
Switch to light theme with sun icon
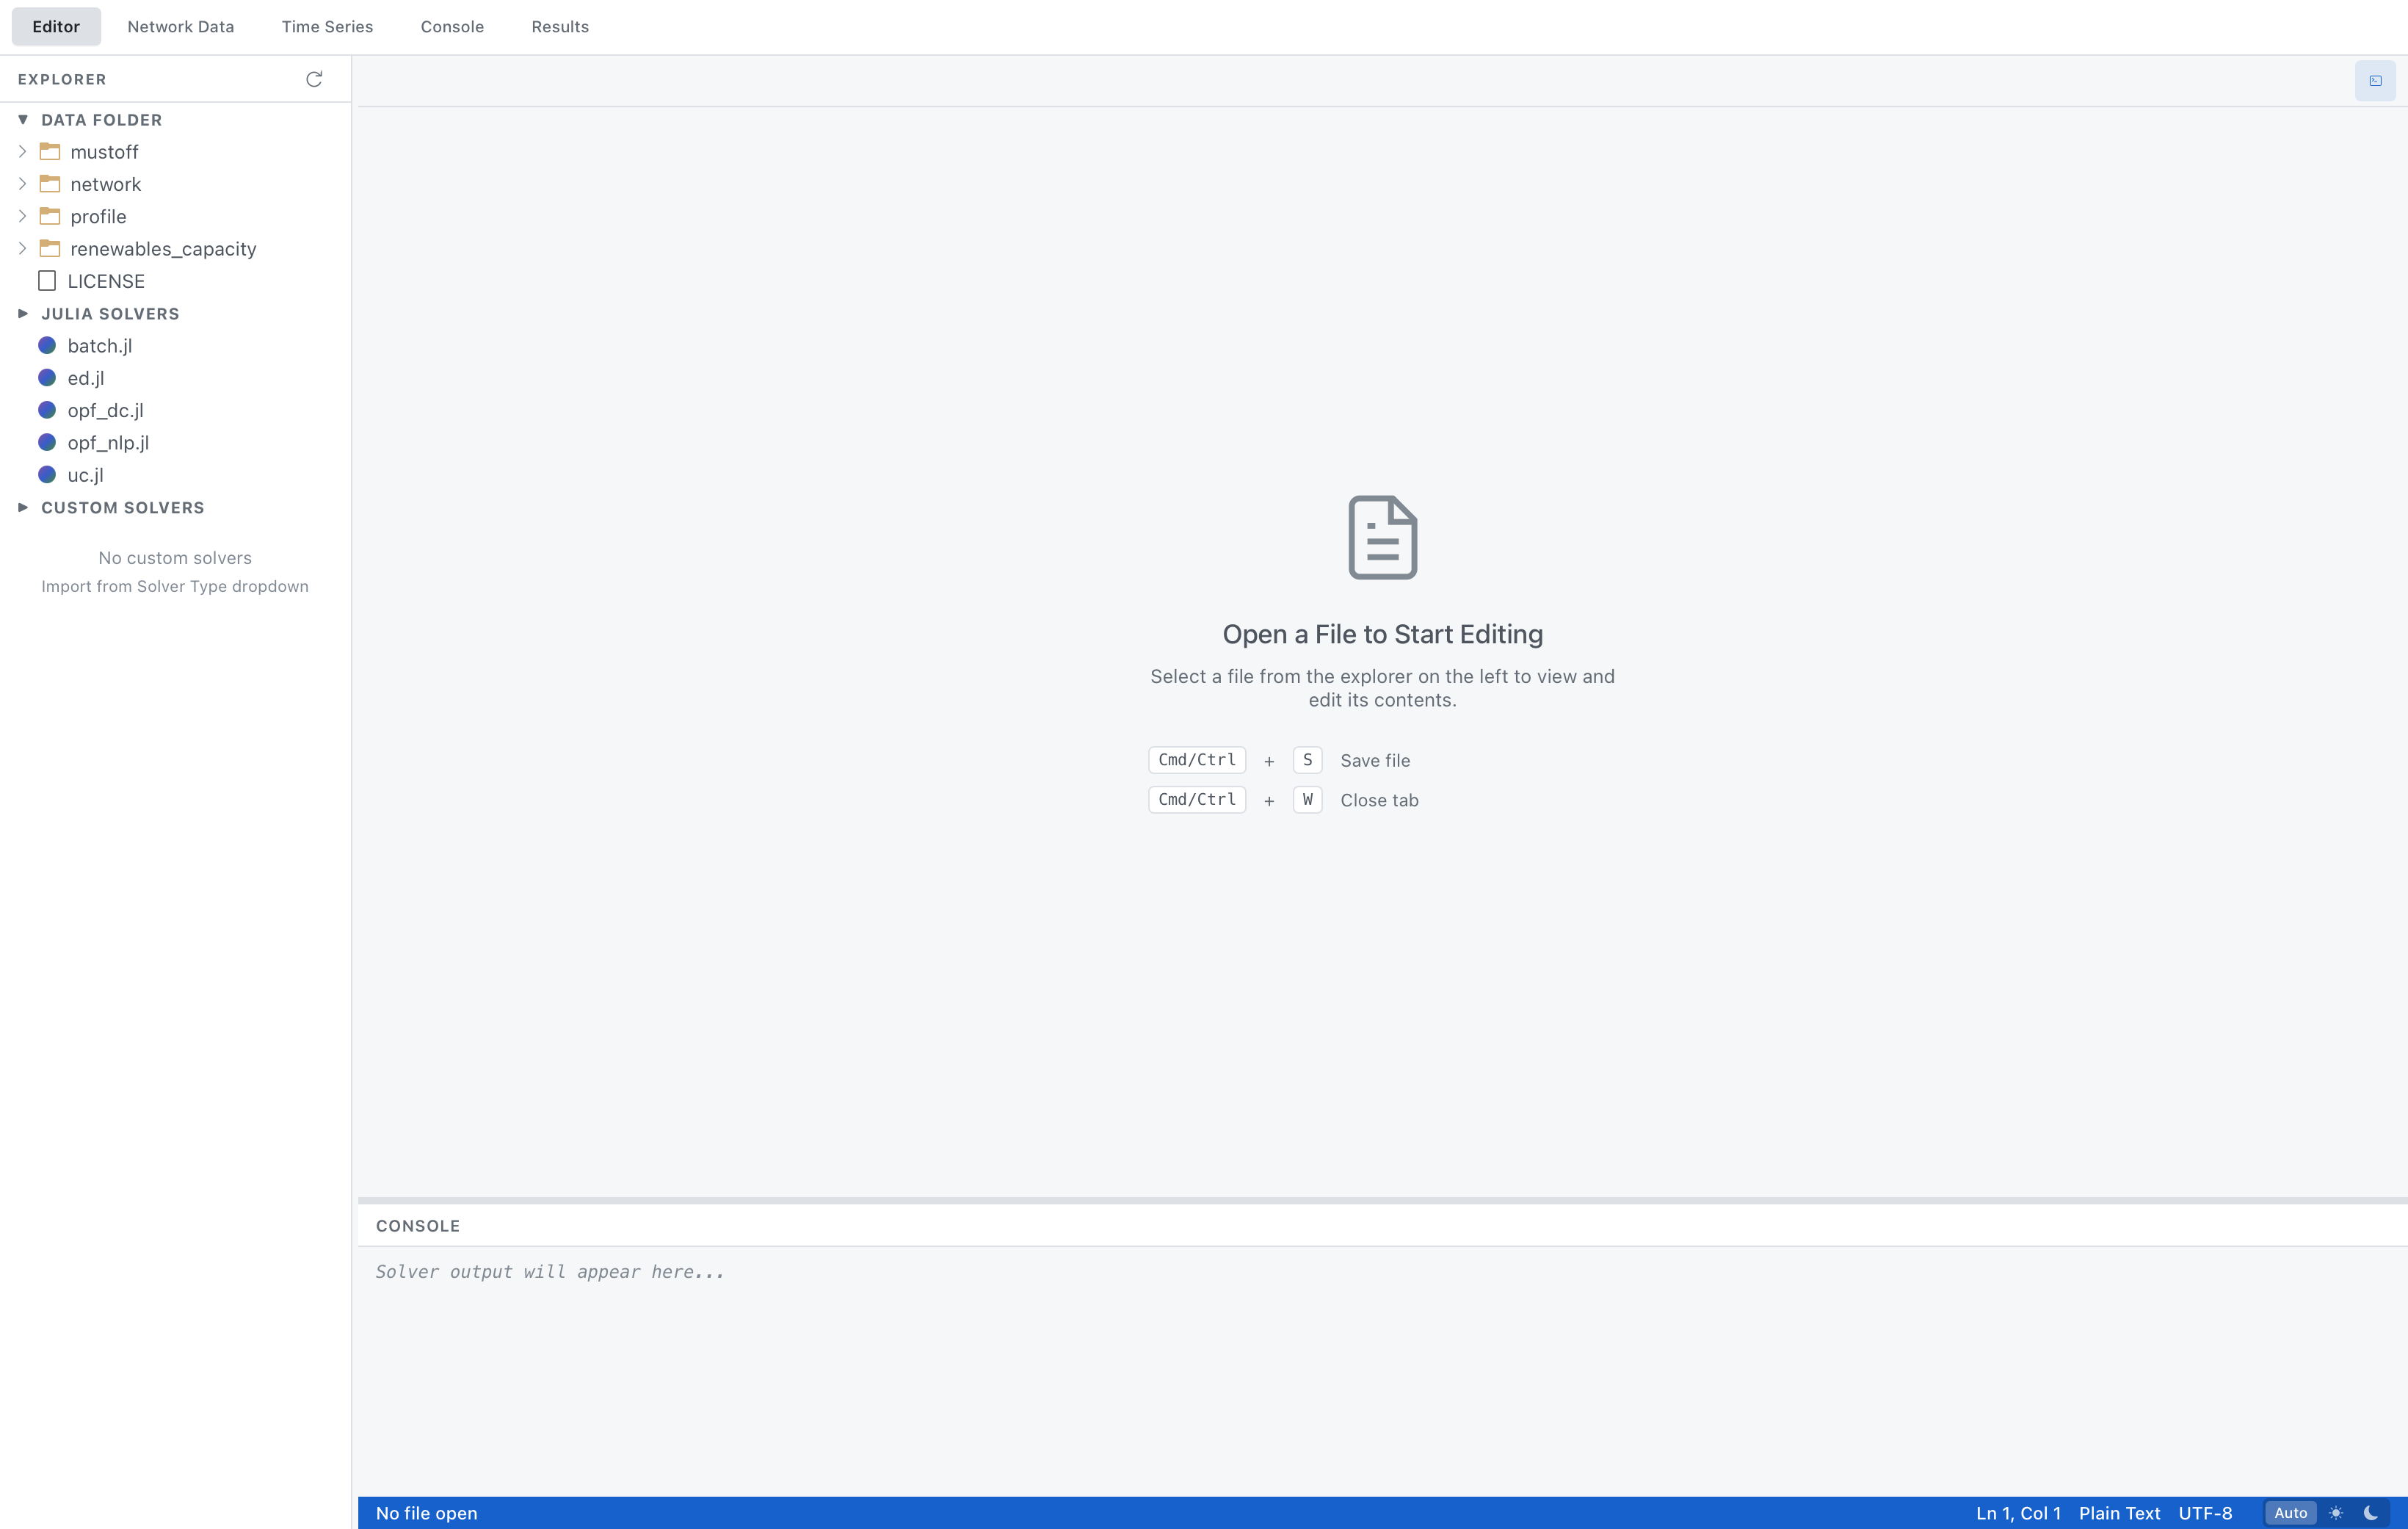point(2336,1513)
